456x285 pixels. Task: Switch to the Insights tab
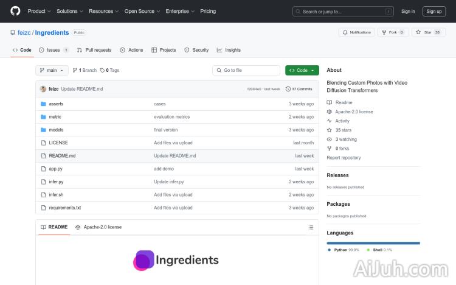(229, 50)
